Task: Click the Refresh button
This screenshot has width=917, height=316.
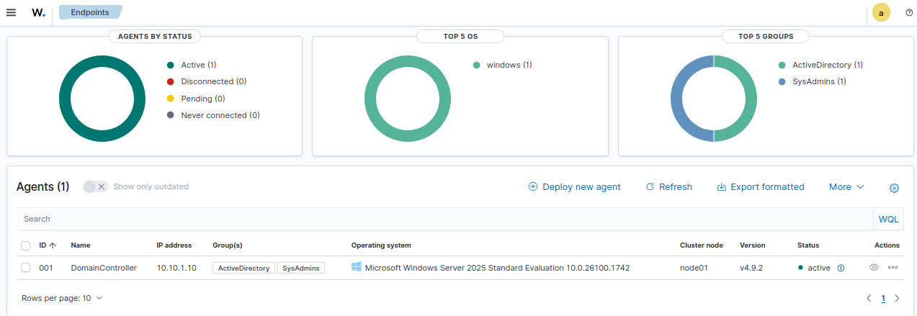Action: coord(668,186)
